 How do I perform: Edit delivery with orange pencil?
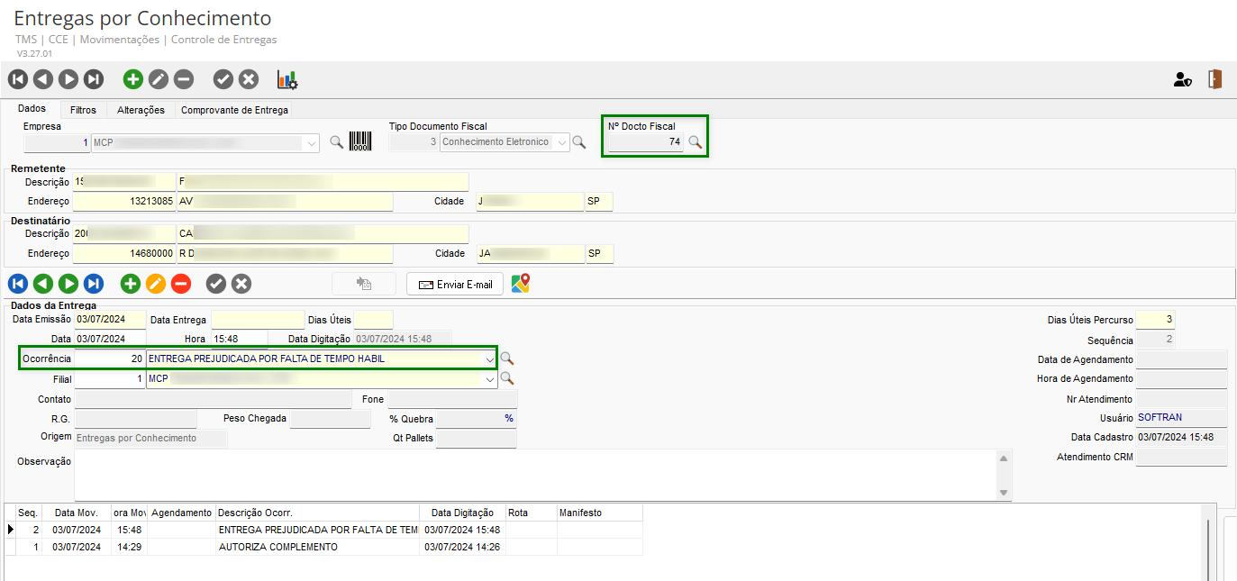(x=156, y=284)
